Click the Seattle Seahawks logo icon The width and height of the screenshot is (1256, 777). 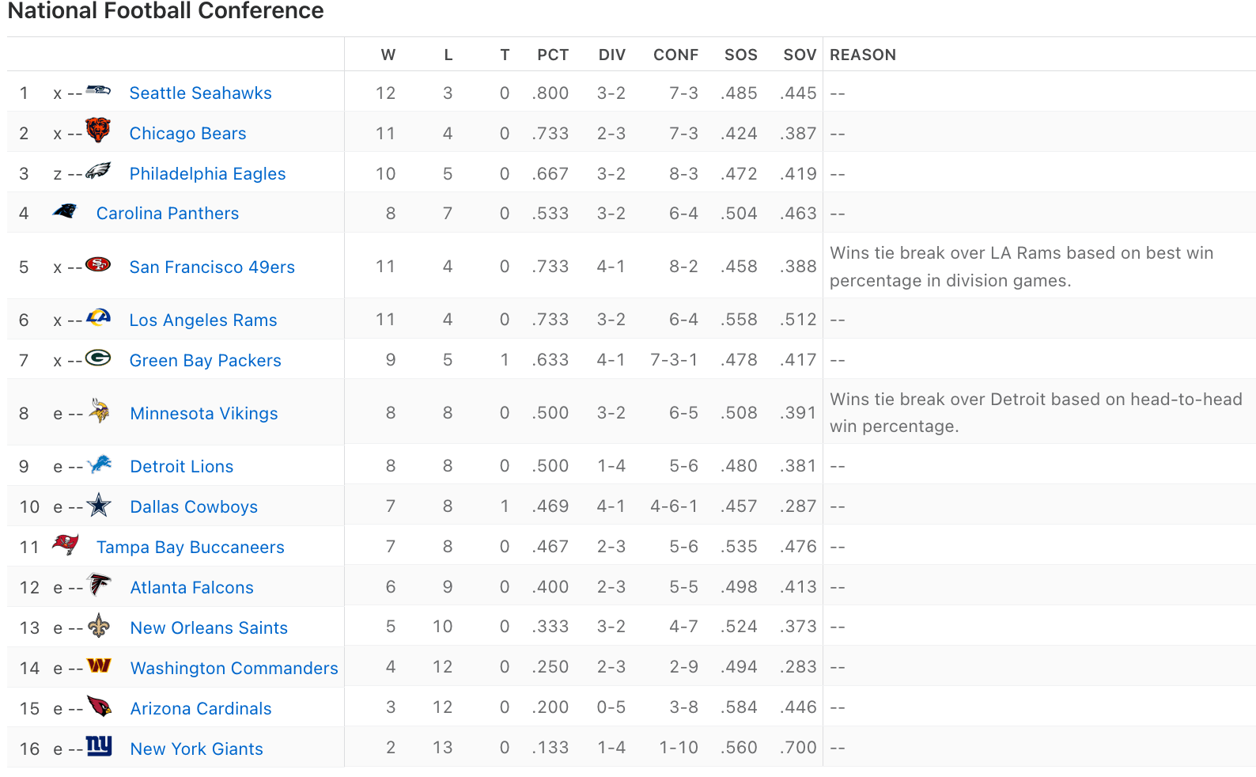coord(98,90)
